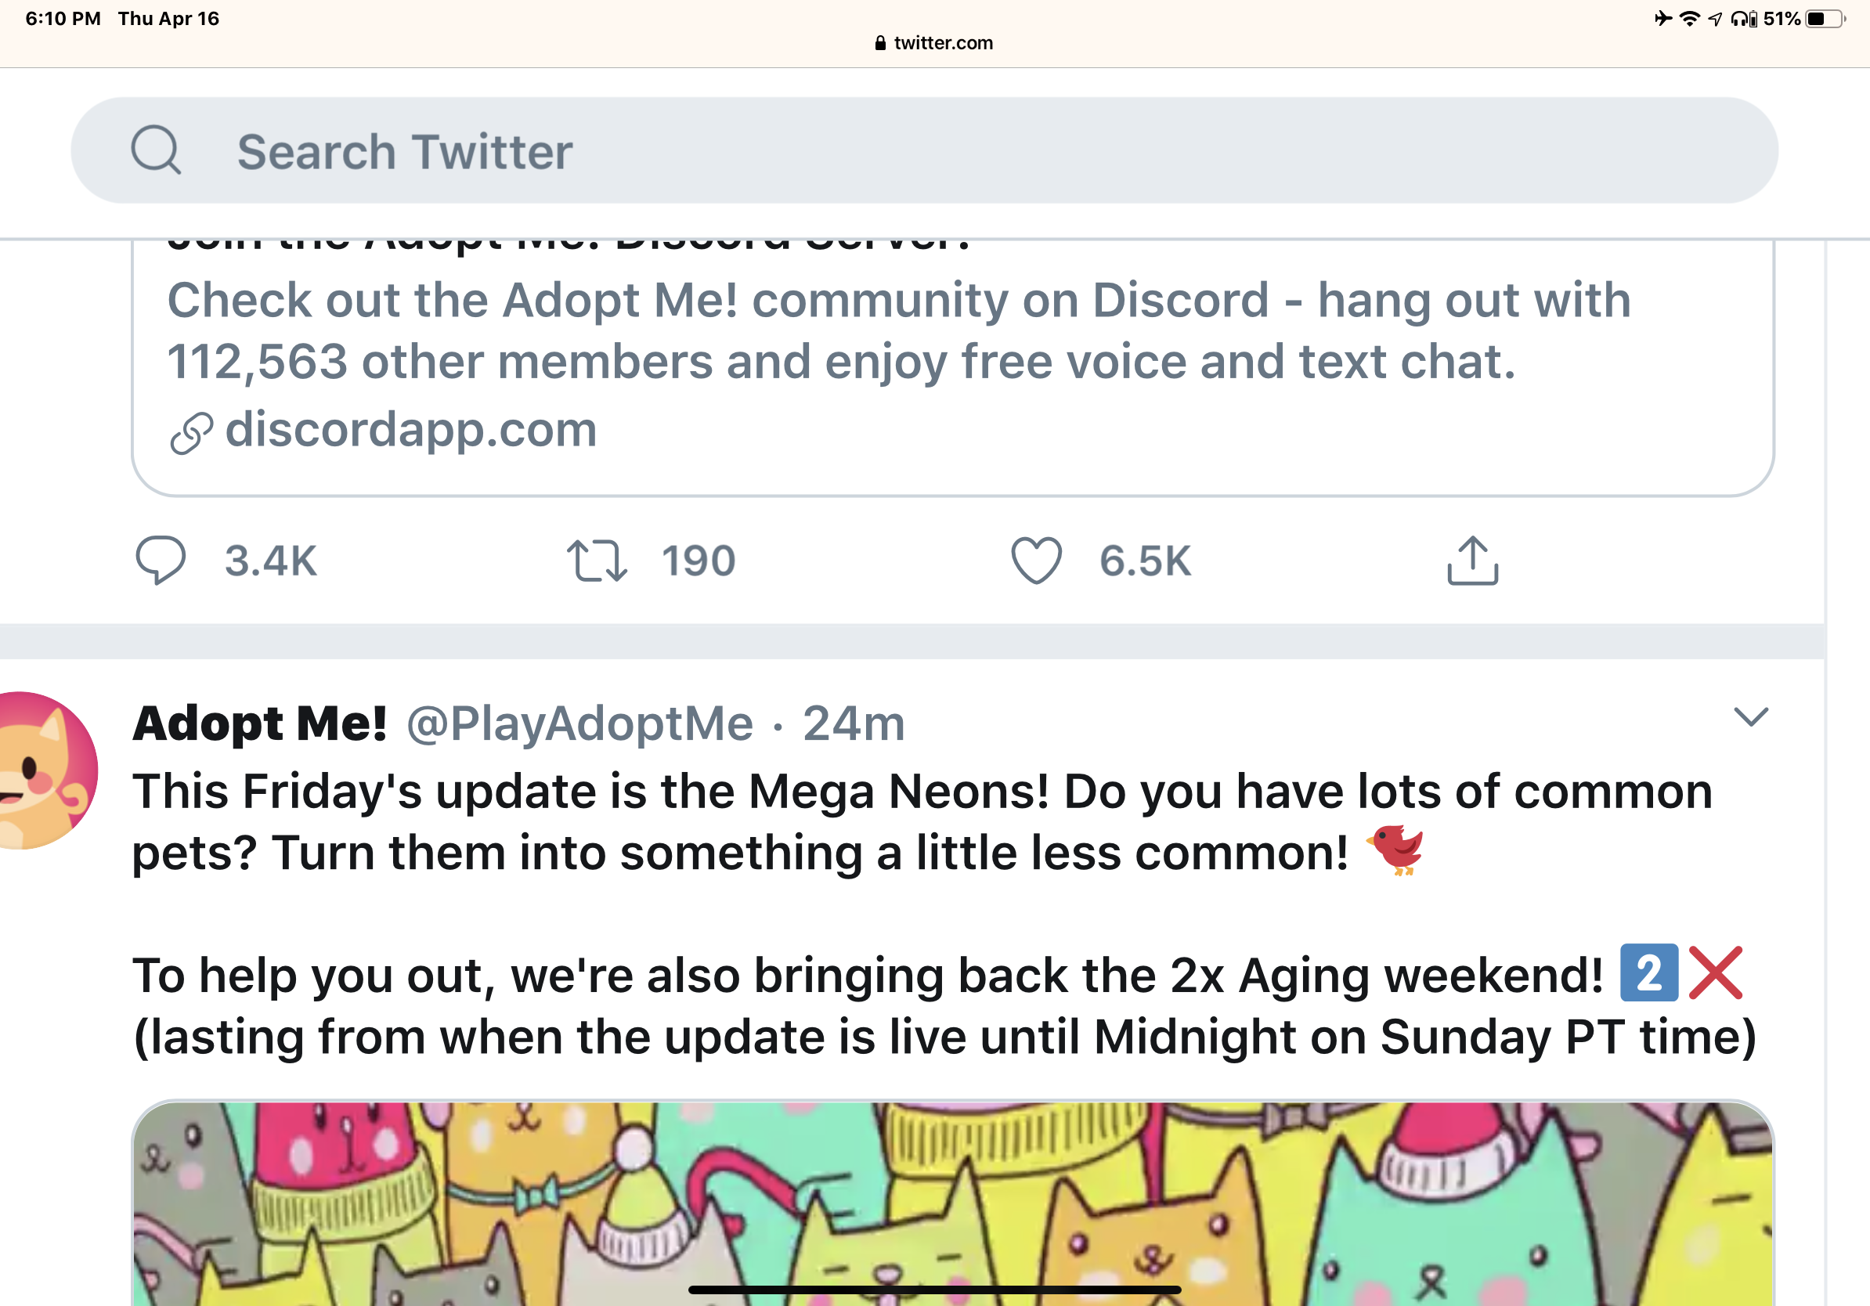The image size is (1870, 1306).
Task: Retweet the Discord server tweet
Action: pyautogui.click(x=597, y=560)
